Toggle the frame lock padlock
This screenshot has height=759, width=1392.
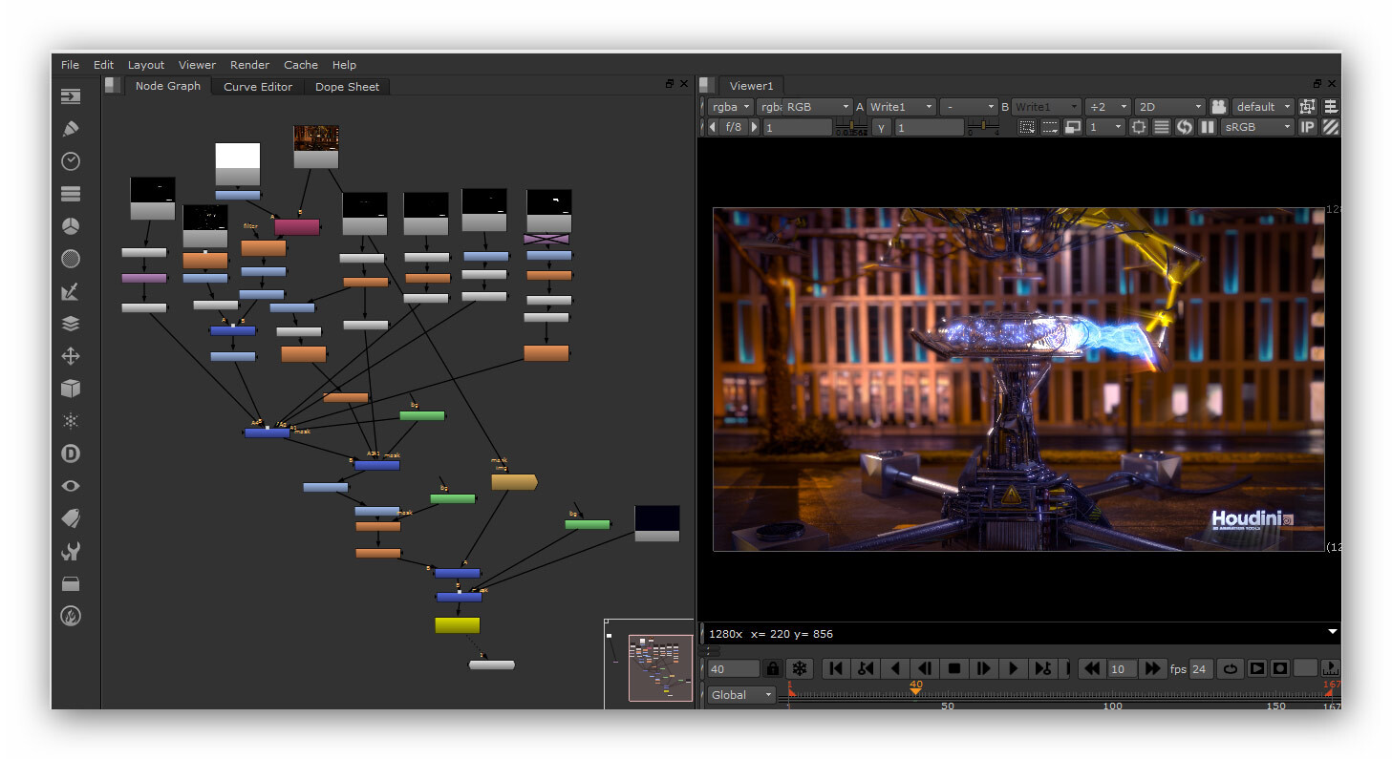point(772,668)
